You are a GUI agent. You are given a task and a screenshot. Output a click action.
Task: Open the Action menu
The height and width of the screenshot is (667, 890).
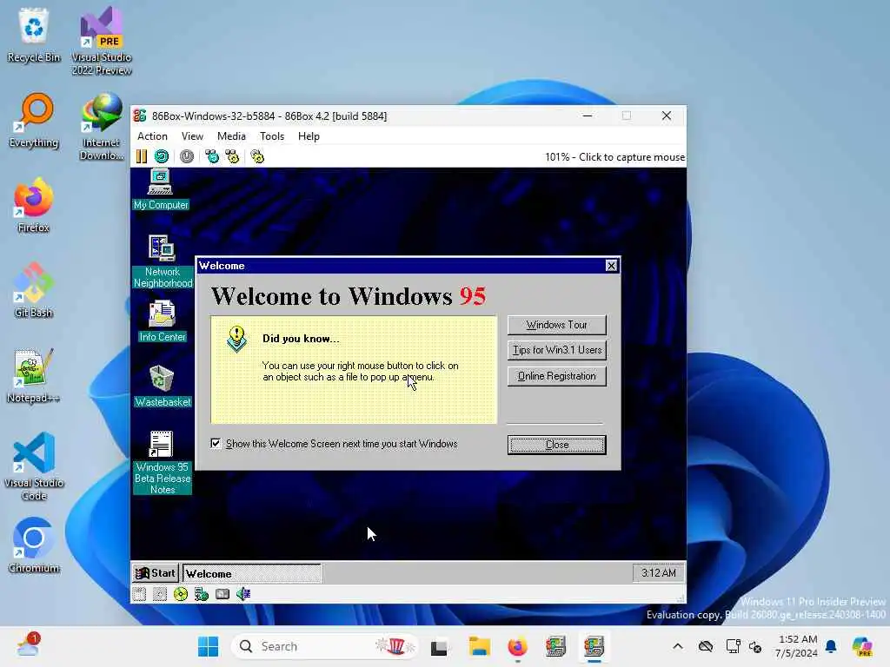[x=152, y=136]
